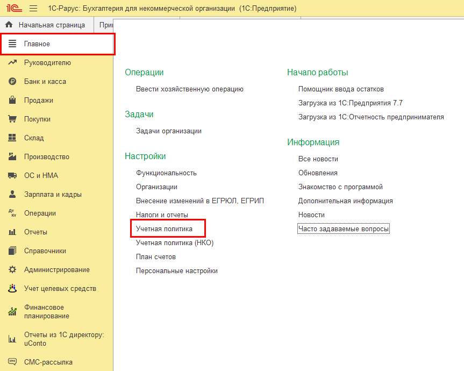The width and height of the screenshot is (464, 371).
Task: Open the hamburger main menu icon
Action: pyautogui.click(x=33, y=9)
